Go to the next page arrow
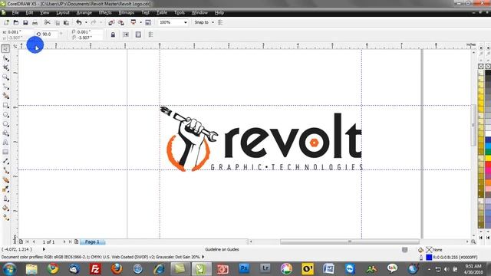Screen dimensions: 491x276 [x=64, y=242]
